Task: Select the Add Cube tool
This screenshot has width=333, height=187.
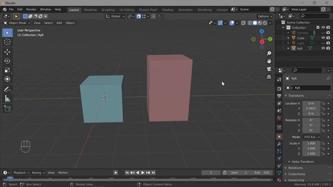Action: pos(7,109)
